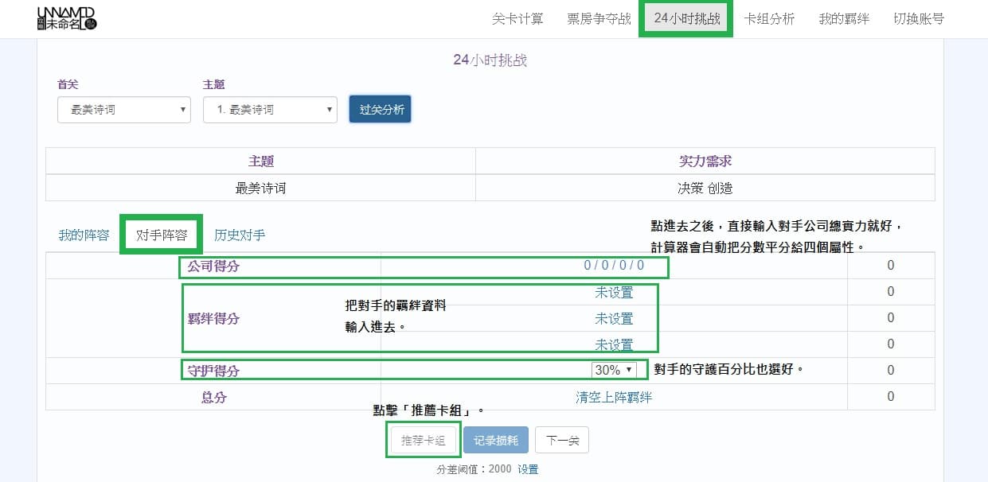The image size is (988, 482).
Task: Click 切换账号 to switch account
Action: [x=919, y=18]
